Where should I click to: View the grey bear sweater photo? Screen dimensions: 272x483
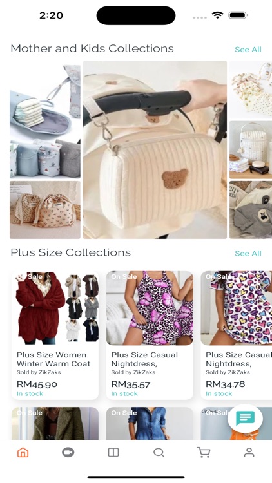pos(251,210)
